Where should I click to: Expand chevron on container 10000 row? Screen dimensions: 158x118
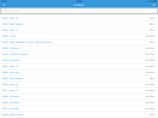(156, 18)
